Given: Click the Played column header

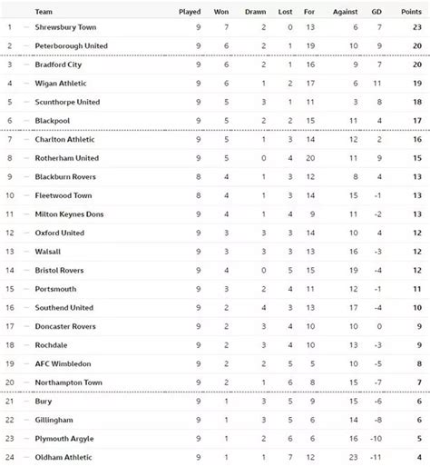Looking at the screenshot, I should click(190, 12).
